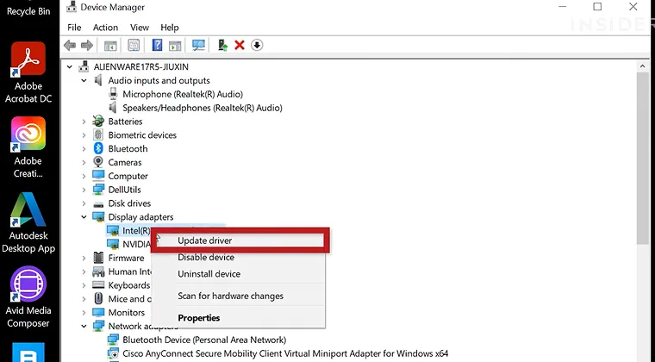Click the Bluetooth category icon
655x362 pixels.
coord(98,148)
